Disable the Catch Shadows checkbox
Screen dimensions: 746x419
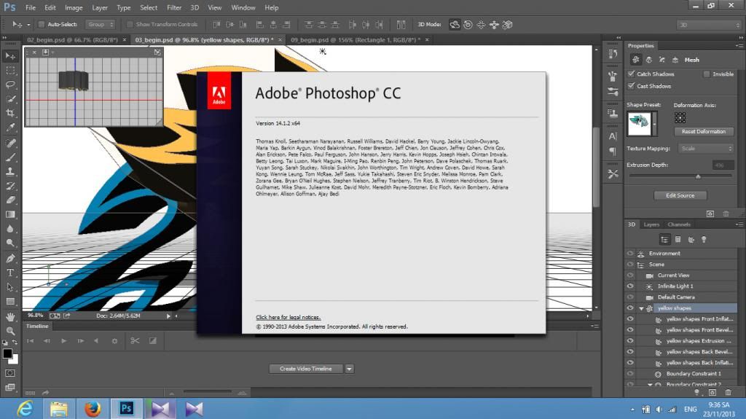tap(631, 74)
